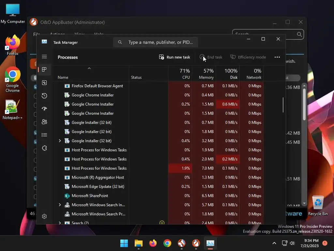Sort by 100% Disk column header
Screen dimensions: 334x251
click(228, 74)
